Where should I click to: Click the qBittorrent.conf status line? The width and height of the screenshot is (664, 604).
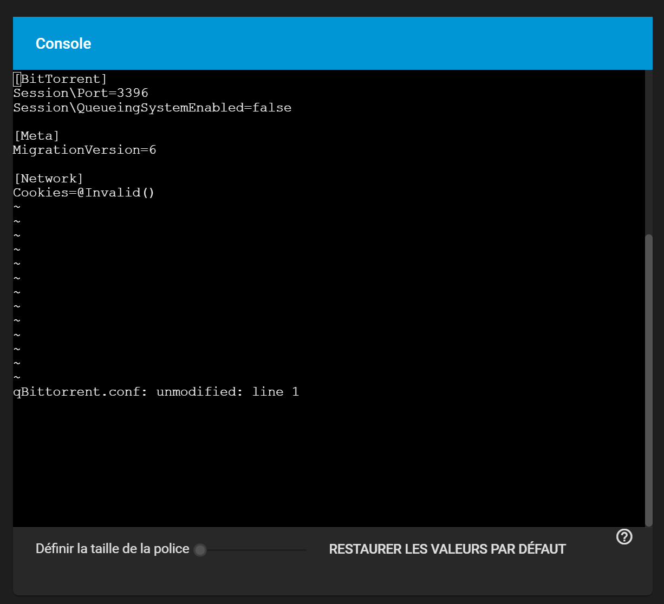(x=156, y=392)
